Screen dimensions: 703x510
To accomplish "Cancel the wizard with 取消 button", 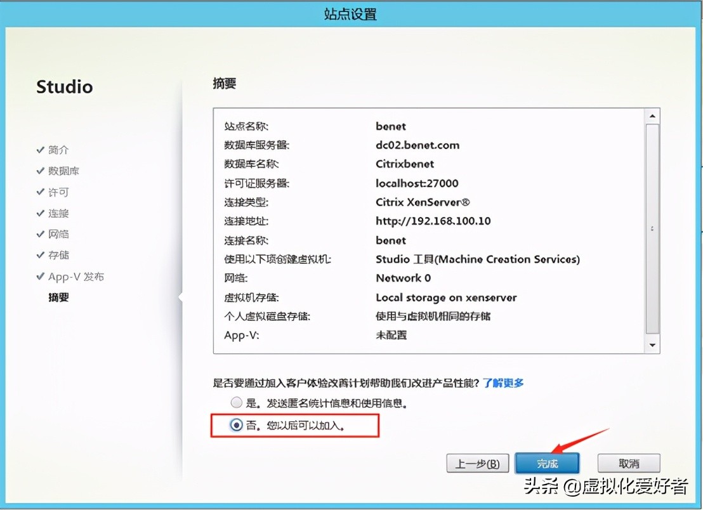I will click(x=629, y=463).
